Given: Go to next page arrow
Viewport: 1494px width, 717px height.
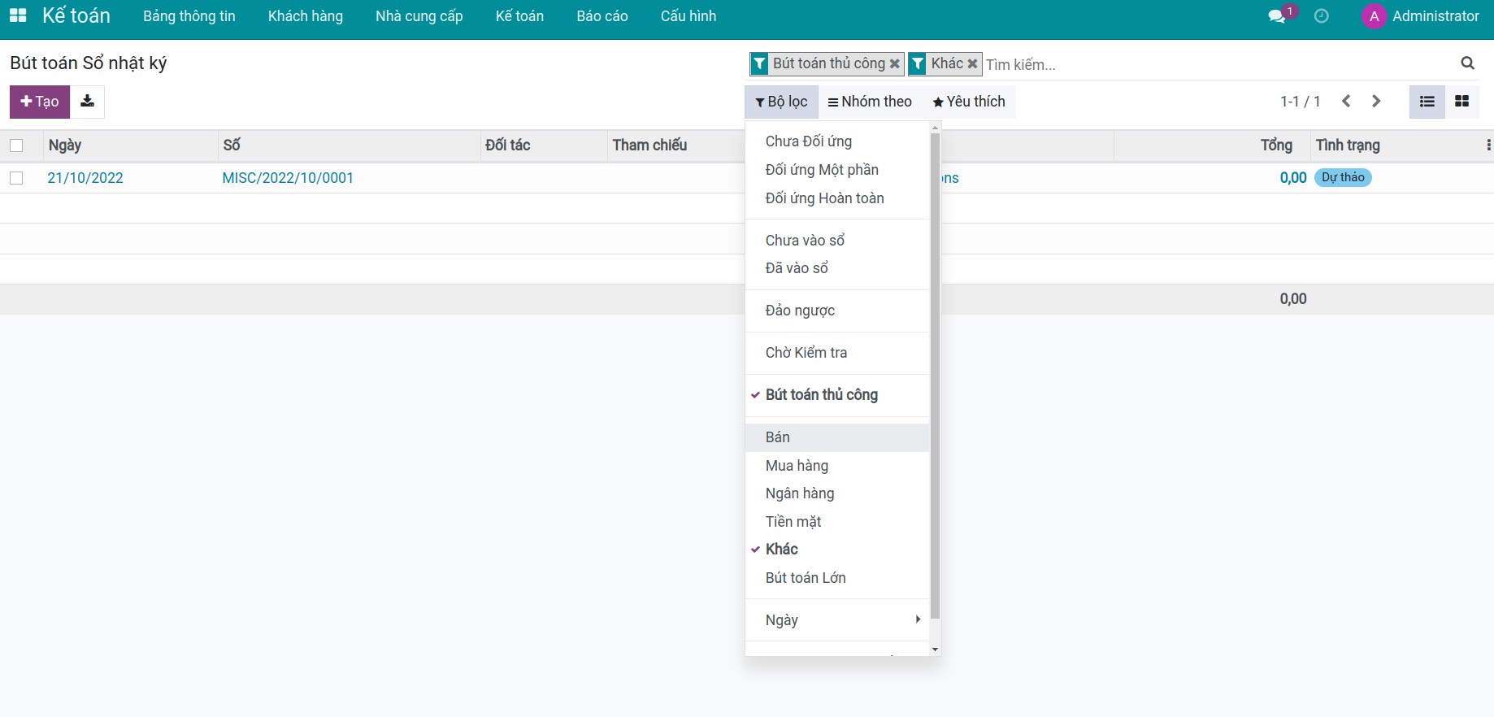Looking at the screenshot, I should [1376, 102].
